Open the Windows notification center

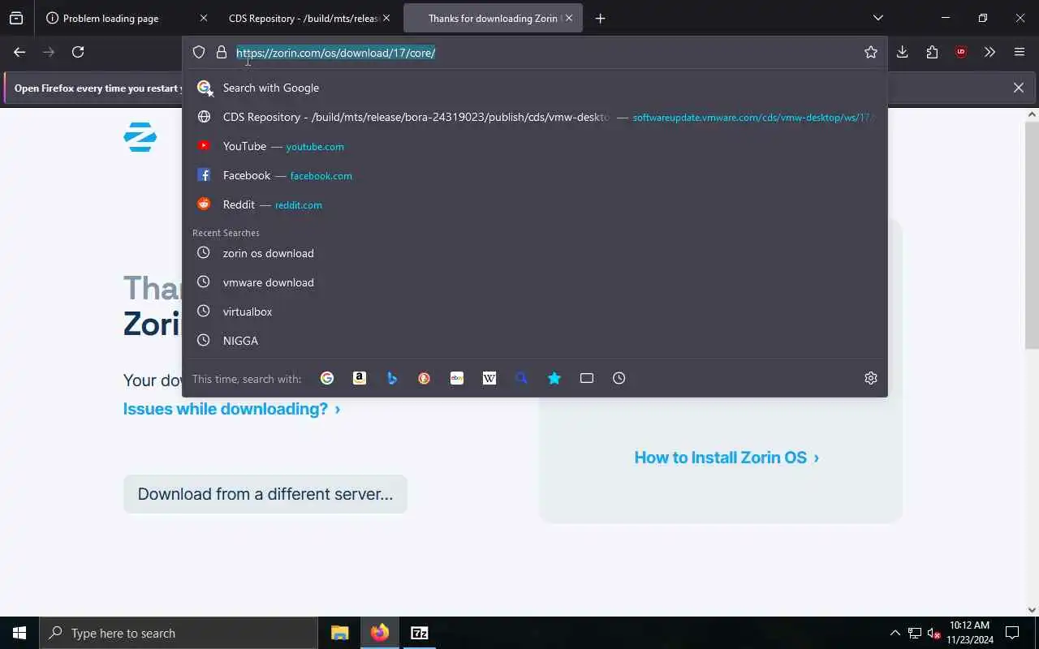tap(1012, 633)
